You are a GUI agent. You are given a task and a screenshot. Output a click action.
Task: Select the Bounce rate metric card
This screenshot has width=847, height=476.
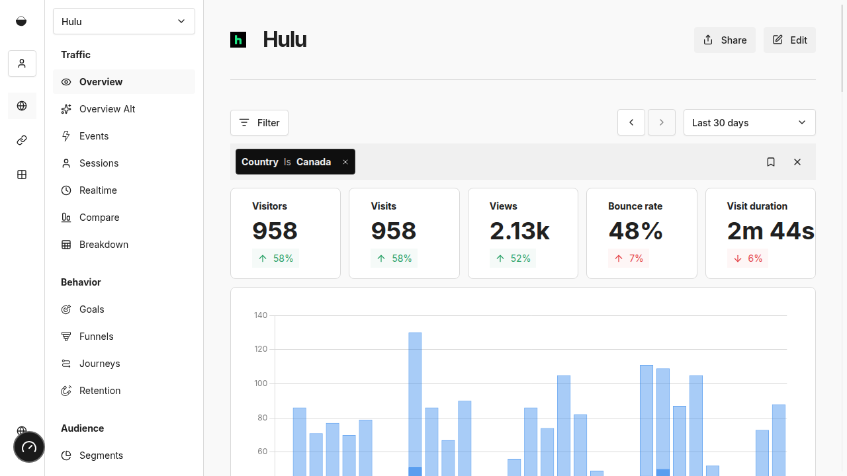pos(641,233)
